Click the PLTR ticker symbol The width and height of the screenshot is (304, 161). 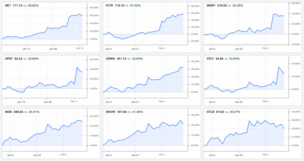point(110,6)
